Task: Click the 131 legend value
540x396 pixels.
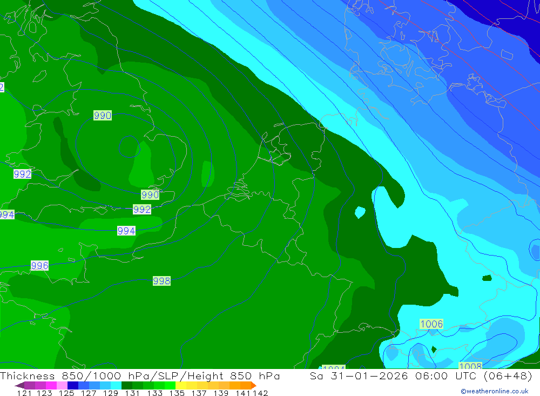Action: click(x=132, y=393)
